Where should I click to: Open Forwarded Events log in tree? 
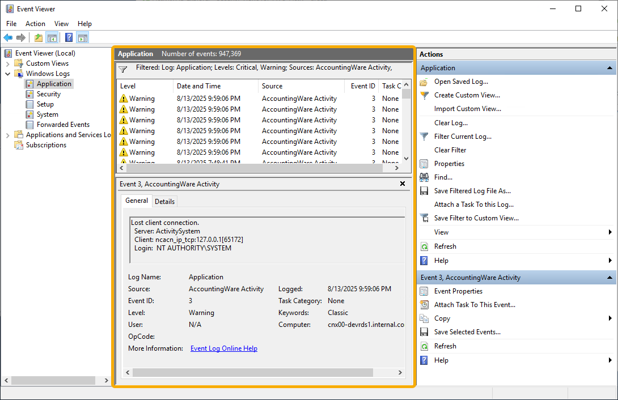click(63, 125)
